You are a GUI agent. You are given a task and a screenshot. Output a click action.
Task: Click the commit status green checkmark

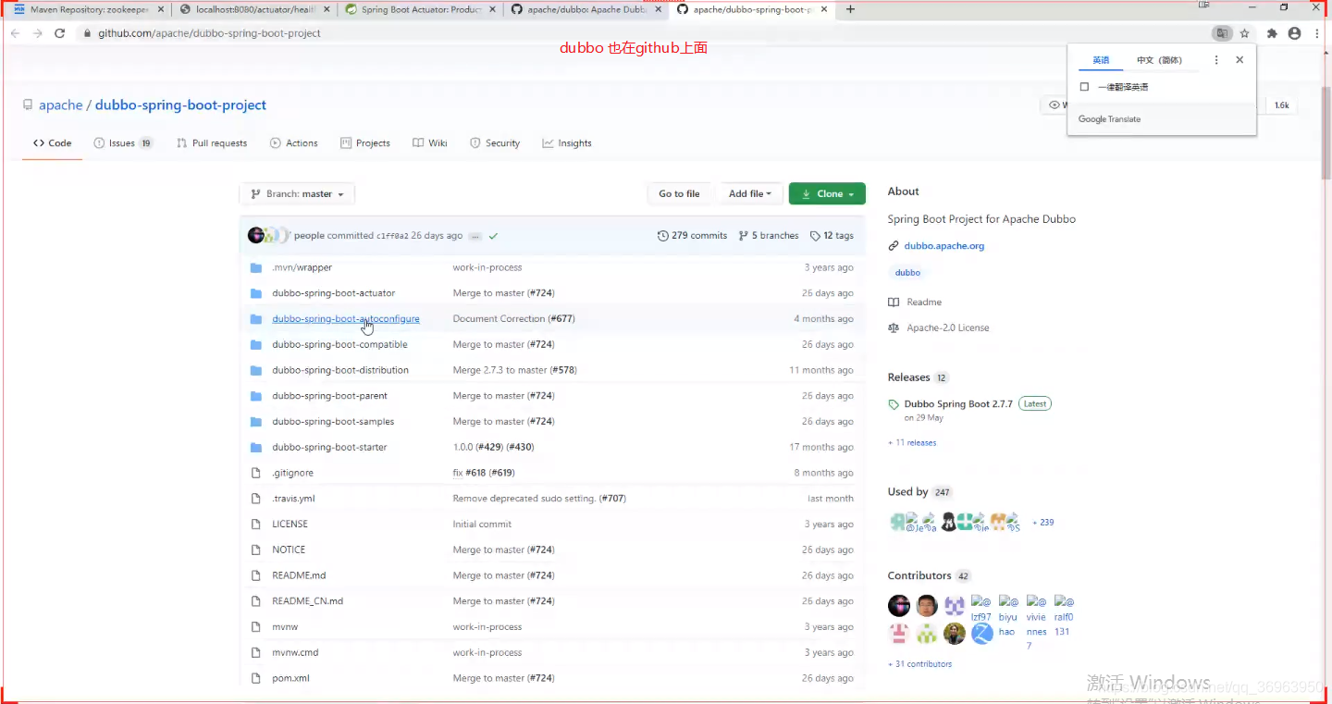pos(494,236)
